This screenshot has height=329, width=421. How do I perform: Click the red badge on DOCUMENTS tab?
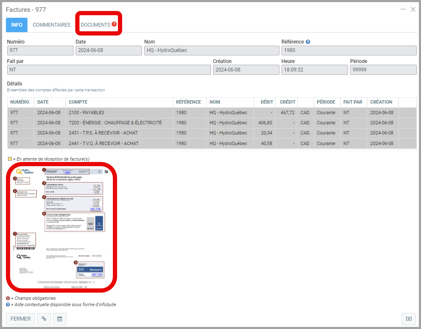[x=114, y=24]
